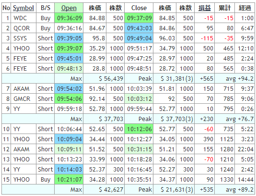Click the B/S column header
Viewport: 256px width, 196px height.
[46, 8]
